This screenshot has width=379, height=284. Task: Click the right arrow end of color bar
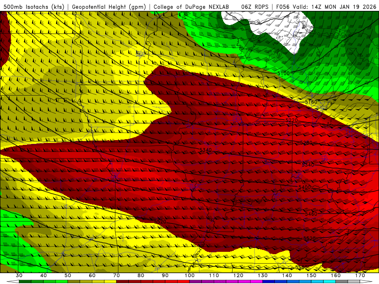click(366, 282)
